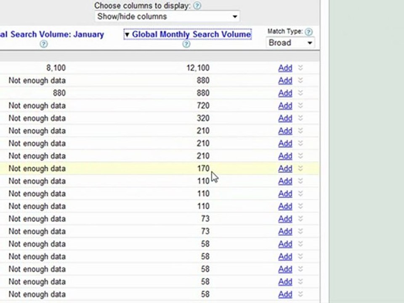The image size is (404, 303).
Task: Select Not enough data in the 170 row
Action: (x=37, y=168)
